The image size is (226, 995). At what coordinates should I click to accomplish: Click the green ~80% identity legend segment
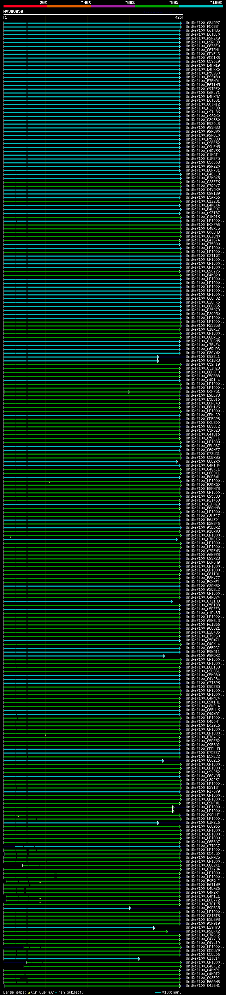(x=157, y=6)
